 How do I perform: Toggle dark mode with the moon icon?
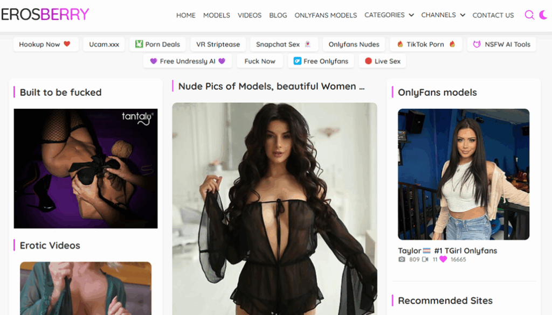(543, 15)
